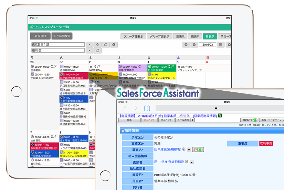Go to next month arrow button
Viewport: 284px width, 190px height.
click(229, 45)
